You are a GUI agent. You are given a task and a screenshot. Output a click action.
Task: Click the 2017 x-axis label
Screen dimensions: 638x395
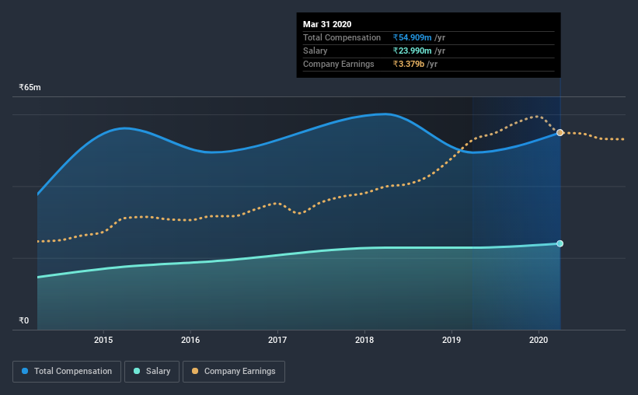coord(277,340)
